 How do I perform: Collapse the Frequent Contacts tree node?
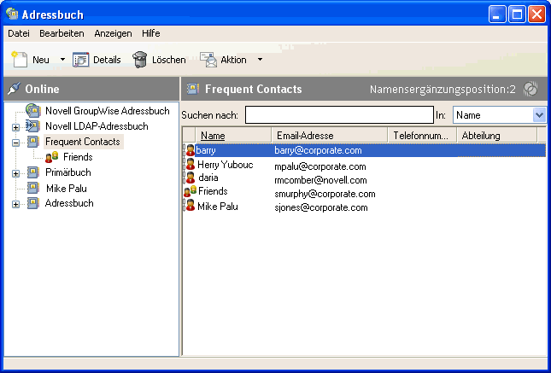pos(15,143)
